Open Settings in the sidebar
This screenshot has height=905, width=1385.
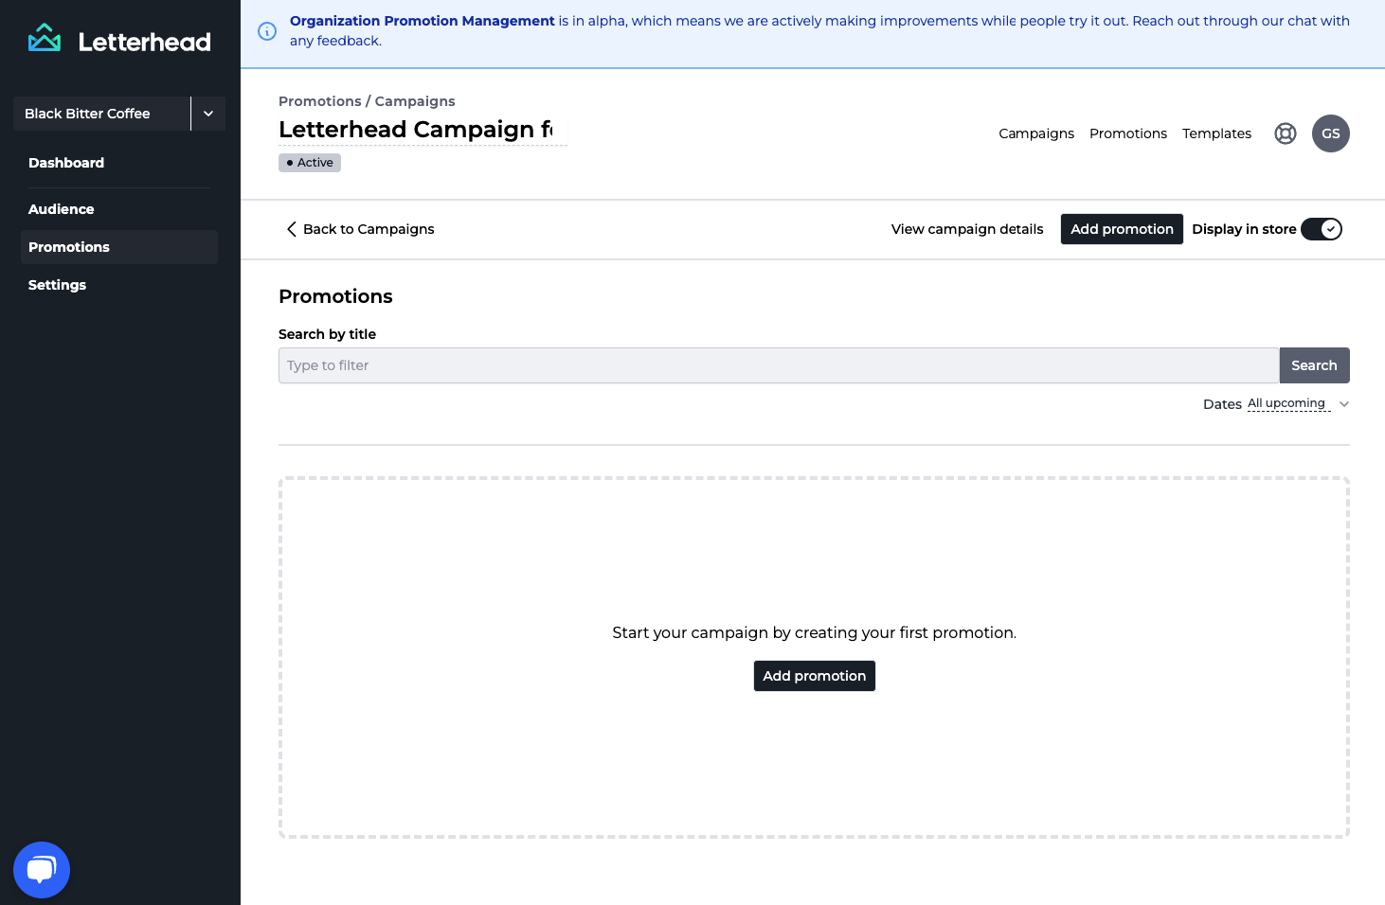coord(57,285)
